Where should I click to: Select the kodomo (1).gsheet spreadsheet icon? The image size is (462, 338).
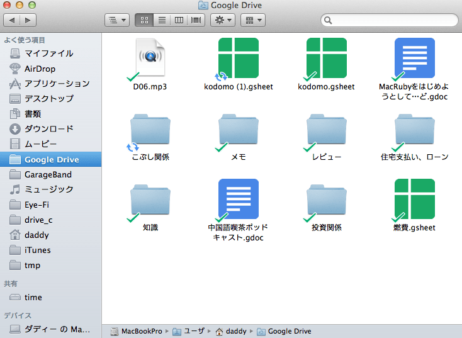click(239, 58)
